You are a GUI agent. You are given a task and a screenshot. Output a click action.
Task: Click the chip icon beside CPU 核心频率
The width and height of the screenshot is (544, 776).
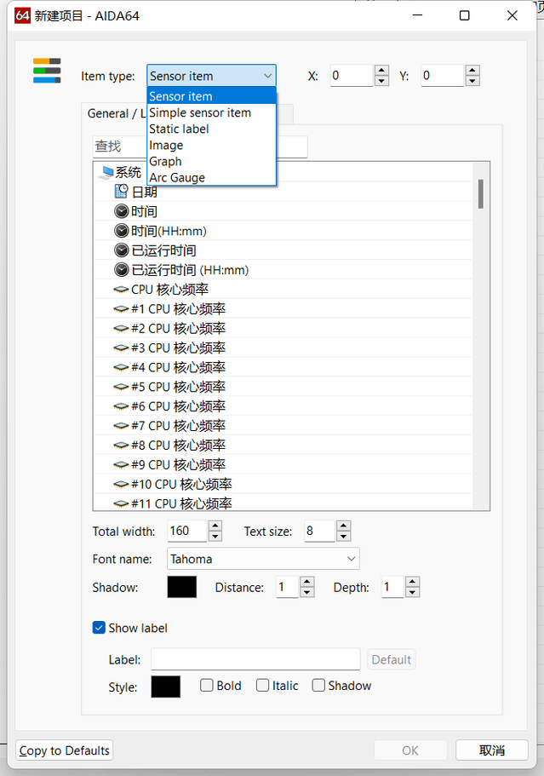pos(121,289)
